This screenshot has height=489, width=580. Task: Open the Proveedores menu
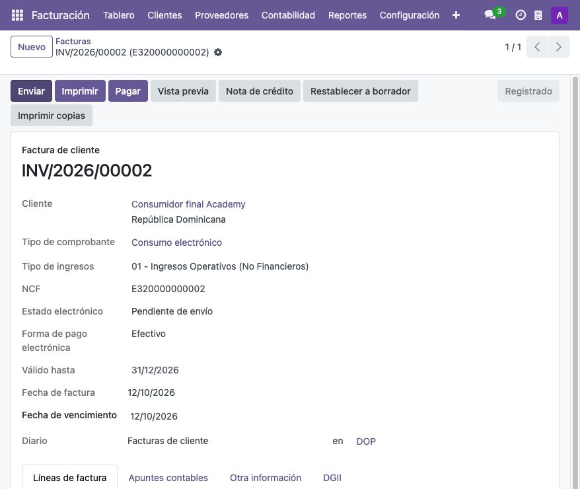pyautogui.click(x=221, y=15)
